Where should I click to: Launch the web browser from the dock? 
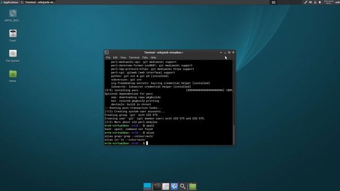click(x=174, y=186)
